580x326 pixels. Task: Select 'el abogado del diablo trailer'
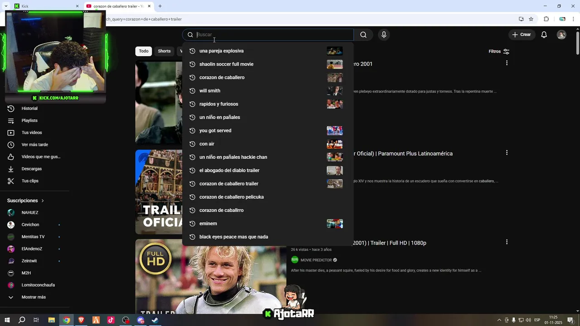[268, 171]
